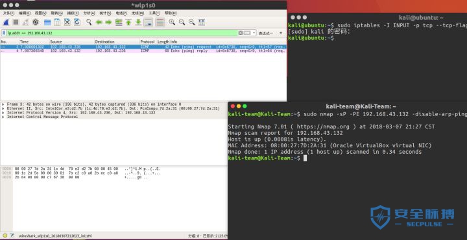Viewport: 467px width, 240px height.
Task: Expand Internet Control Message Protocol node
Action: 3,117
